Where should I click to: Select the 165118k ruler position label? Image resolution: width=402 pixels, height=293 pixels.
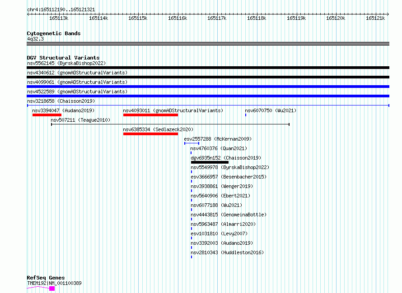pyautogui.click(x=257, y=18)
